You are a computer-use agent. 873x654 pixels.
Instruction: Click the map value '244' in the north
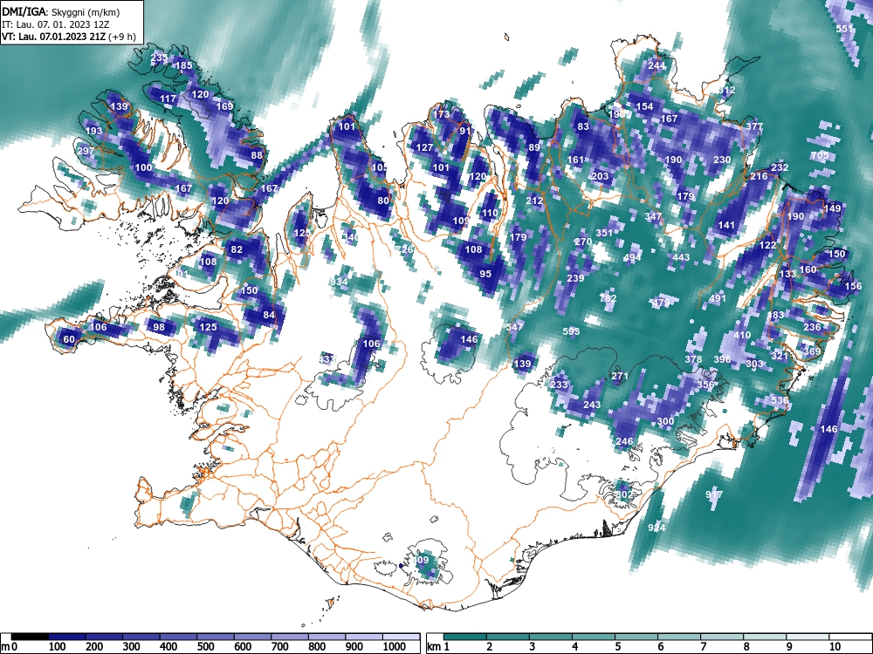coord(656,65)
